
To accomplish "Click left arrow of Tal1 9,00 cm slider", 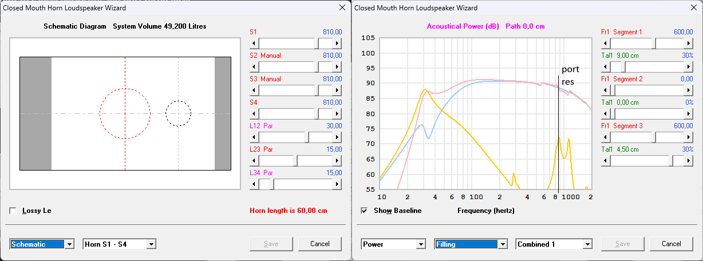I will coord(606,67).
